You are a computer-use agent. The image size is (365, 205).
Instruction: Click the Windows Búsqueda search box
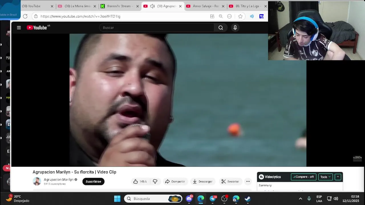(153, 198)
